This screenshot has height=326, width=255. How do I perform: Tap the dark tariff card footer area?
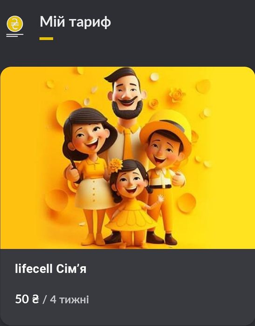(127, 287)
